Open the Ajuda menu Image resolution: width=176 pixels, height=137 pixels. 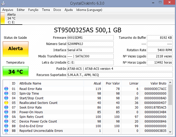69,10
